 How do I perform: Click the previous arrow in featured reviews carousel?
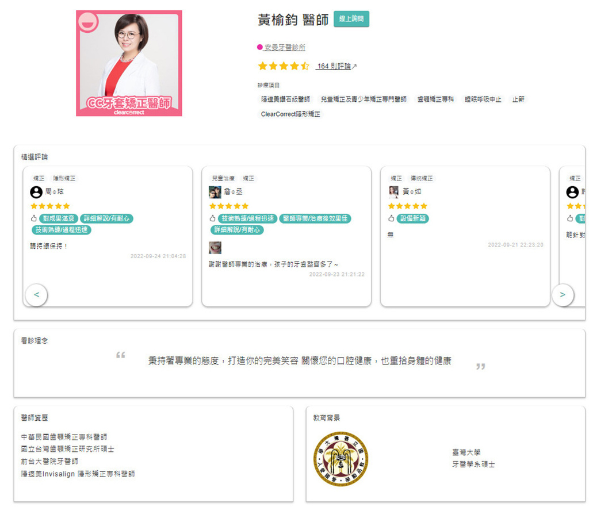point(36,294)
